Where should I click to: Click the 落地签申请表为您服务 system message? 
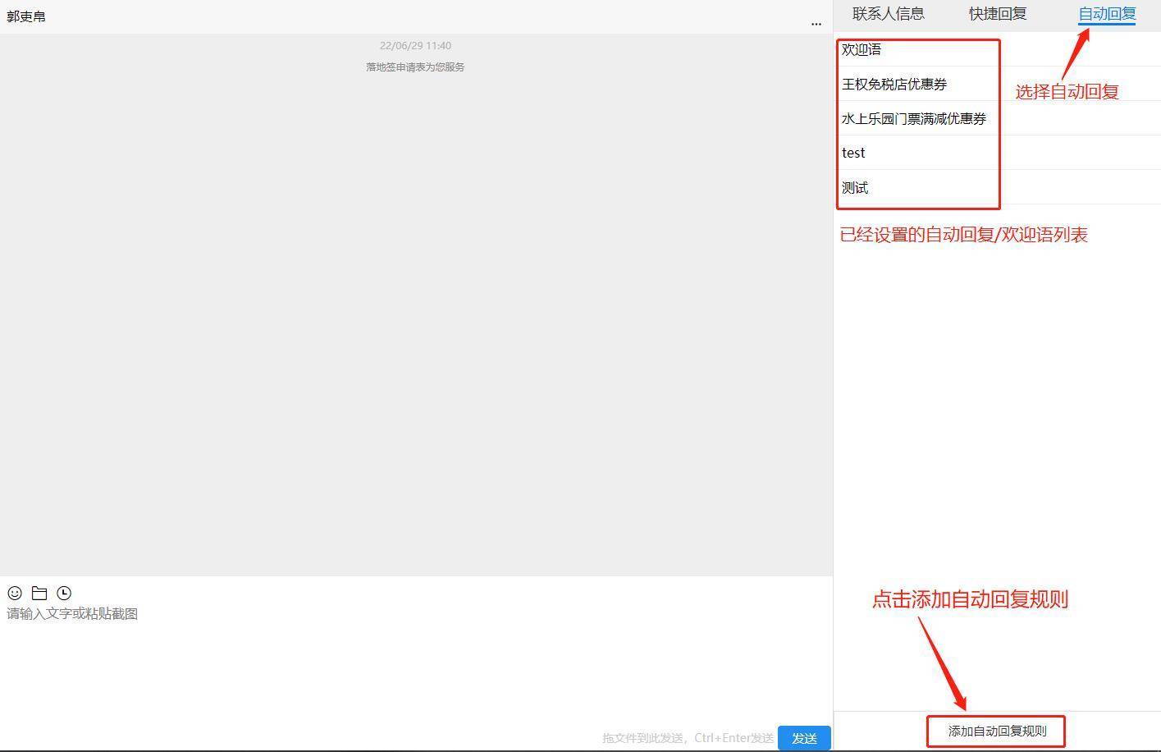tap(415, 66)
